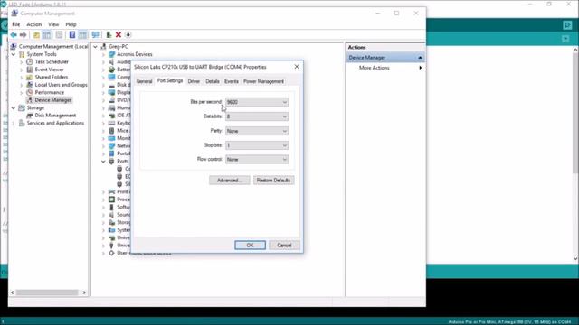
Task: Click the red X Uninstall device icon
Action: [x=119, y=34]
